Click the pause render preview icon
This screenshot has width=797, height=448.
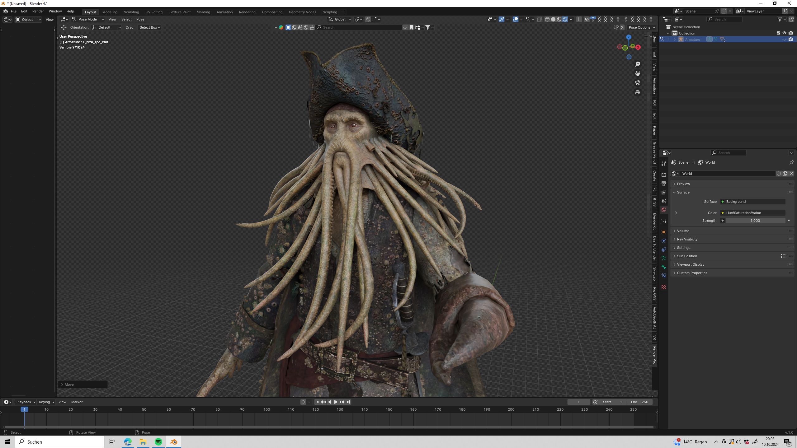(x=579, y=19)
